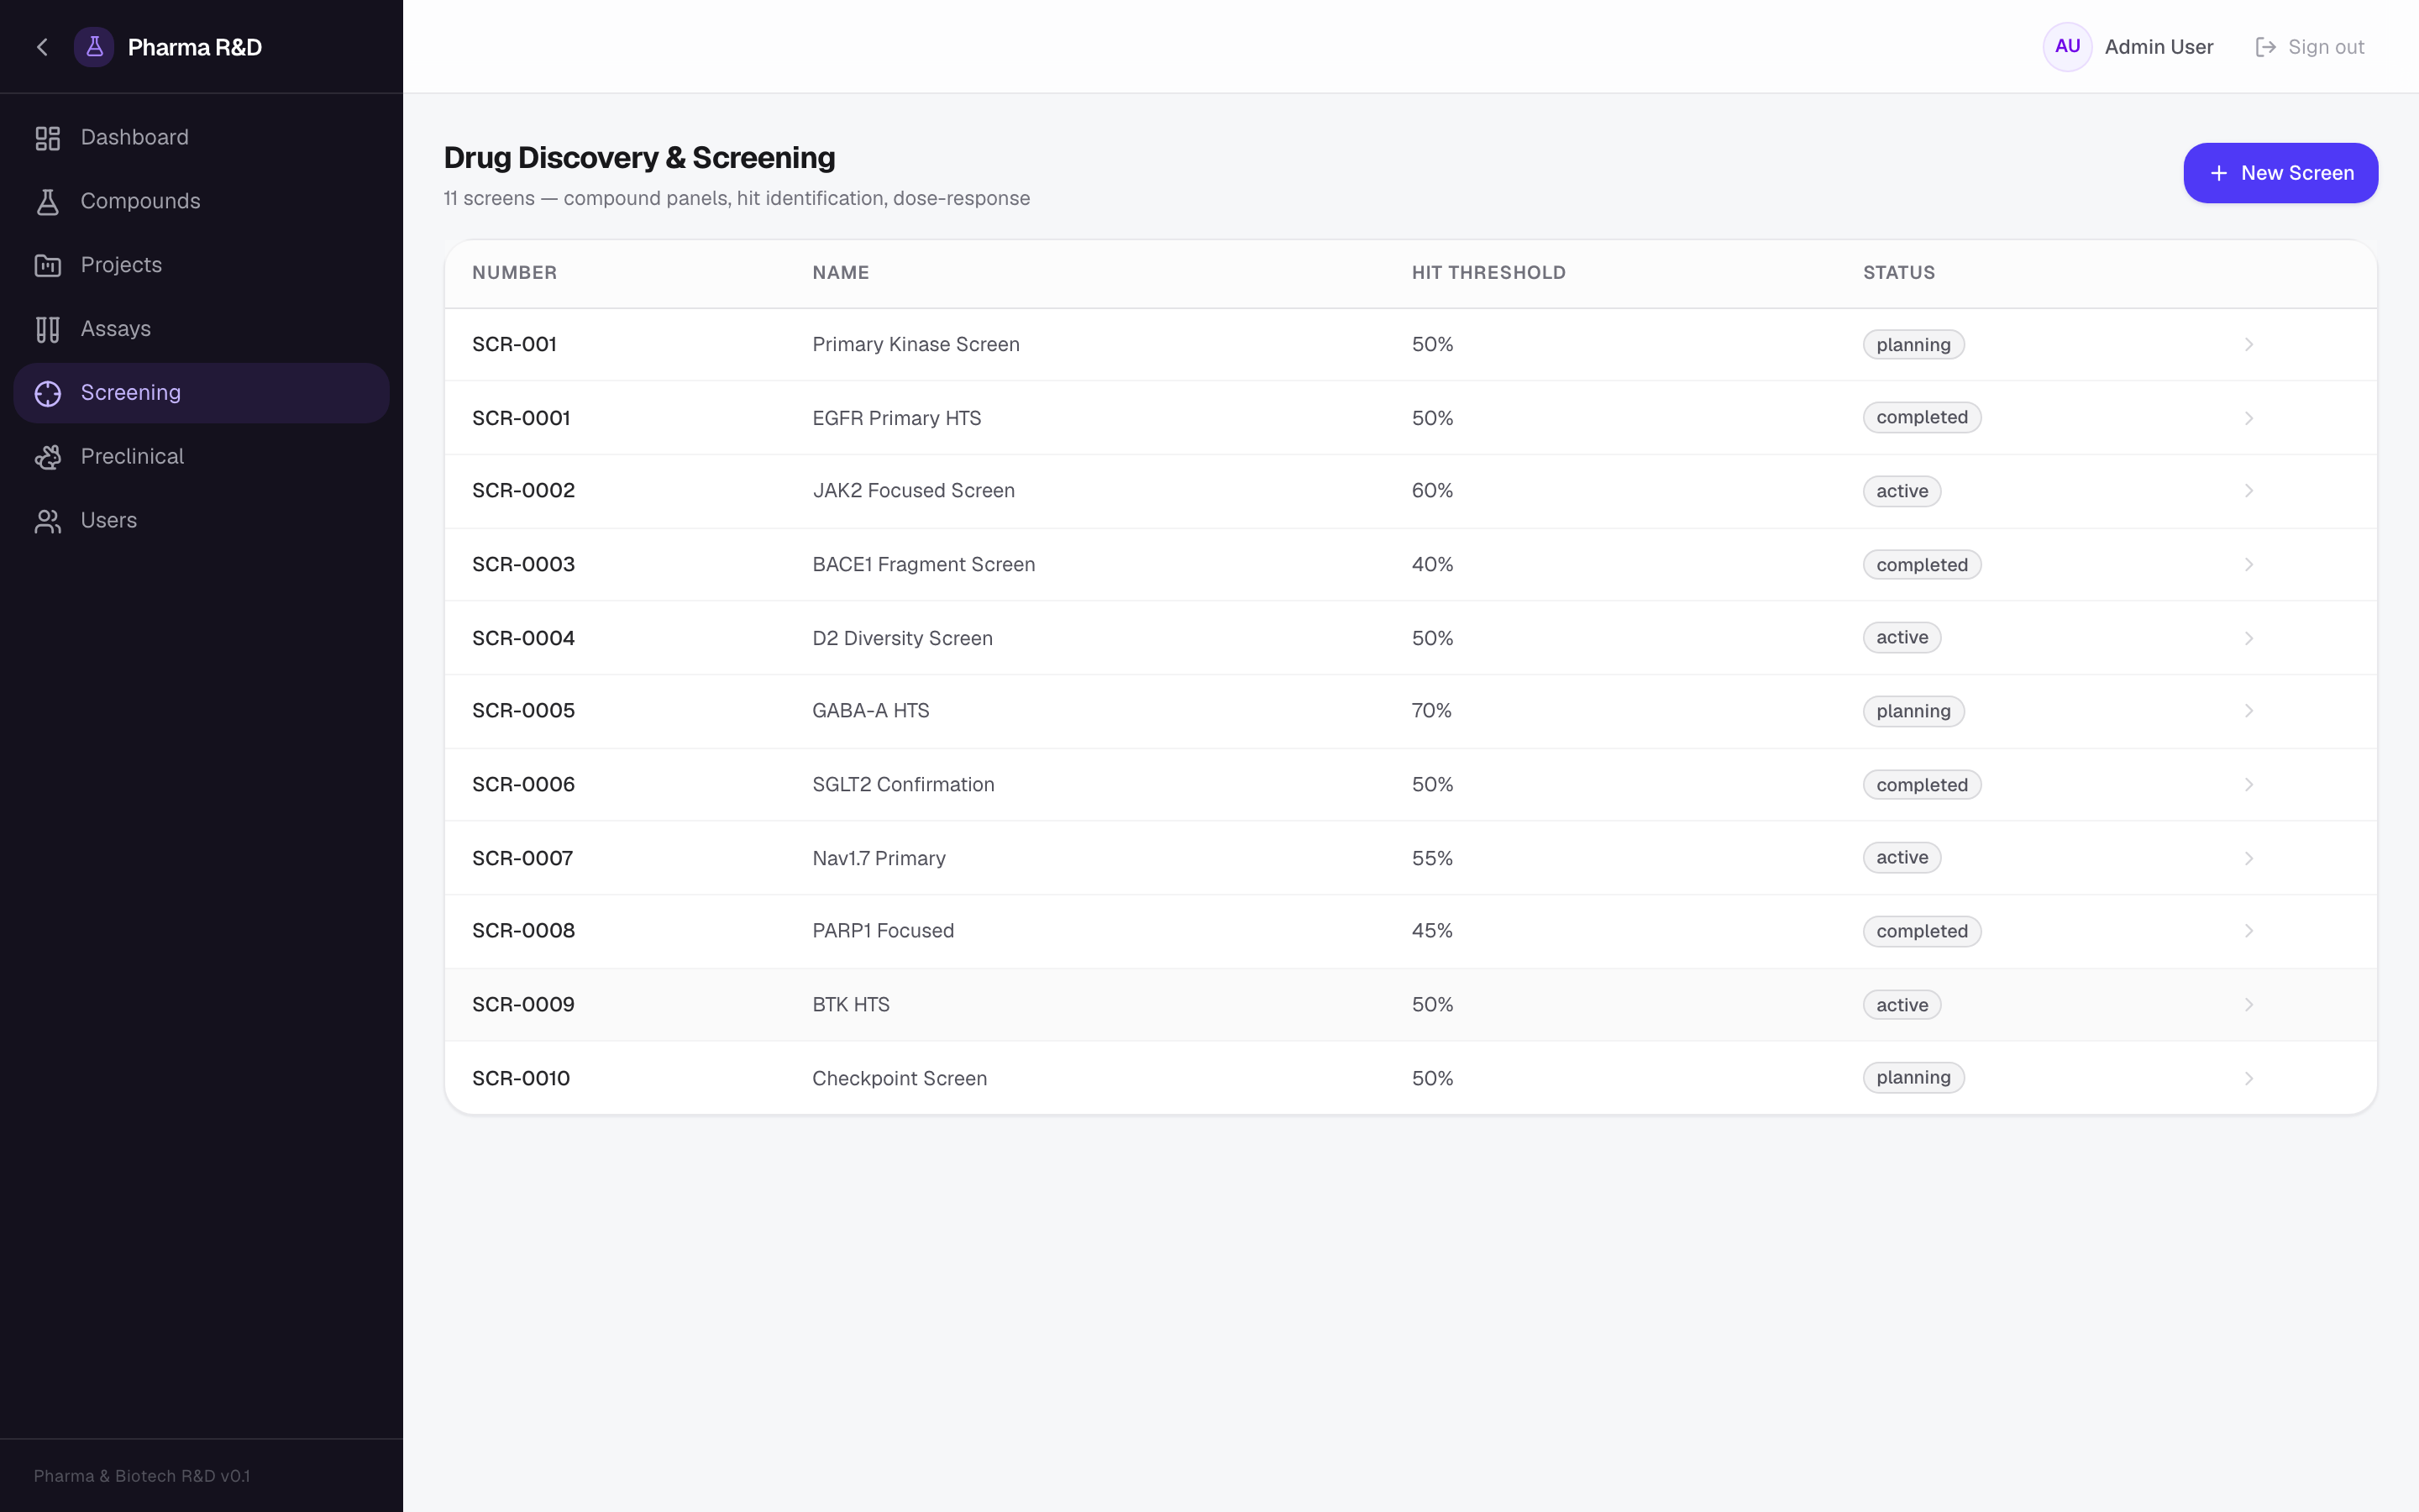
Task: Click the 45% hit threshold value
Action: coord(1431,931)
